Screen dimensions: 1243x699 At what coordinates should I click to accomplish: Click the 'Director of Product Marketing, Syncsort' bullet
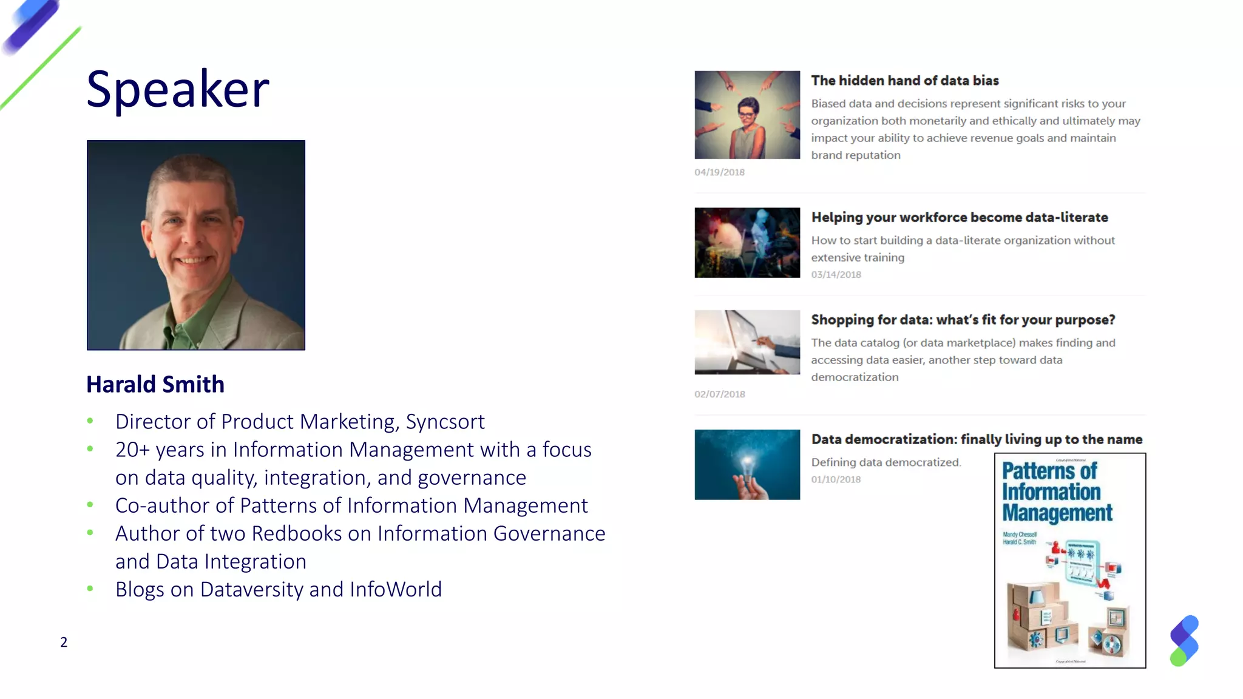click(300, 422)
